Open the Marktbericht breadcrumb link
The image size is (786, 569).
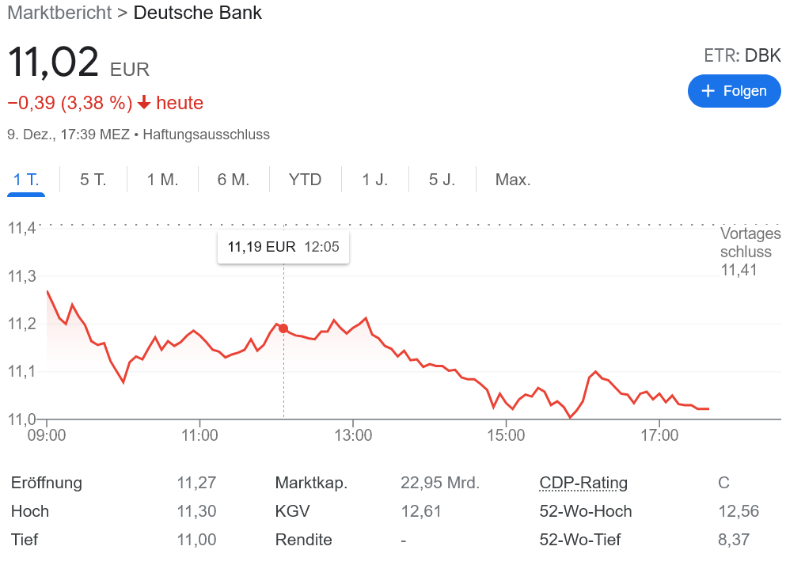59,13
